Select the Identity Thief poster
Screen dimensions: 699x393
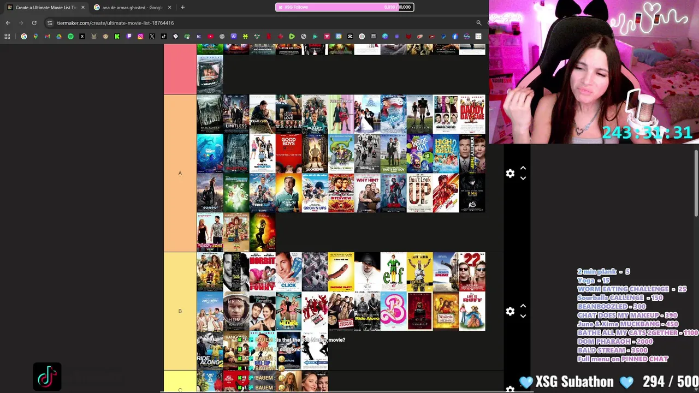(472, 153)
